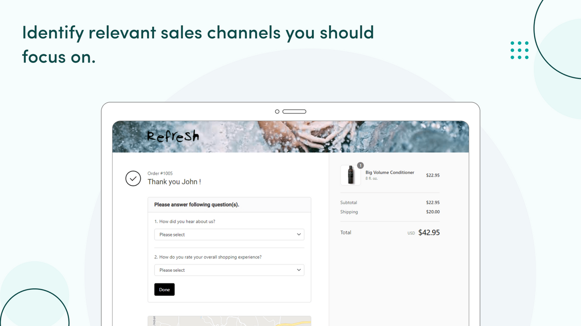Click the $42.95 total price

point(428,232)
